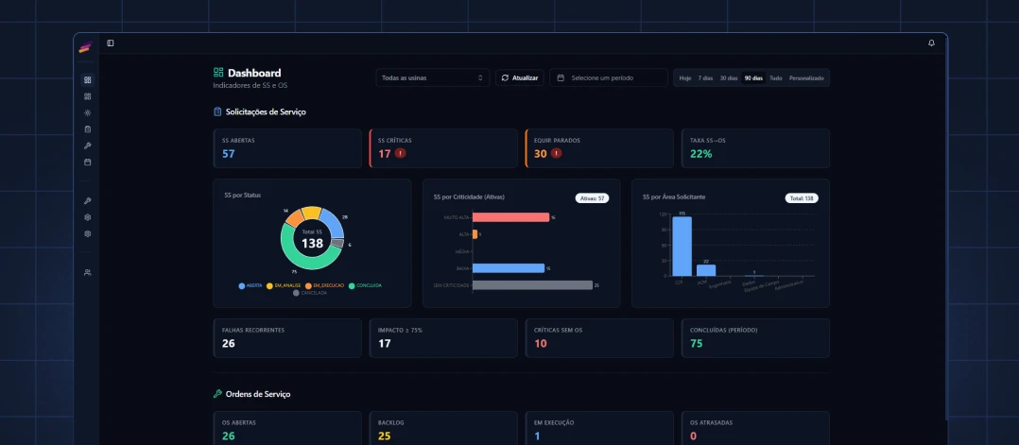Click the red Muito Alta bar
Image resolution: width=1019 pixels, height=445 pixels.
pos(510,217)
